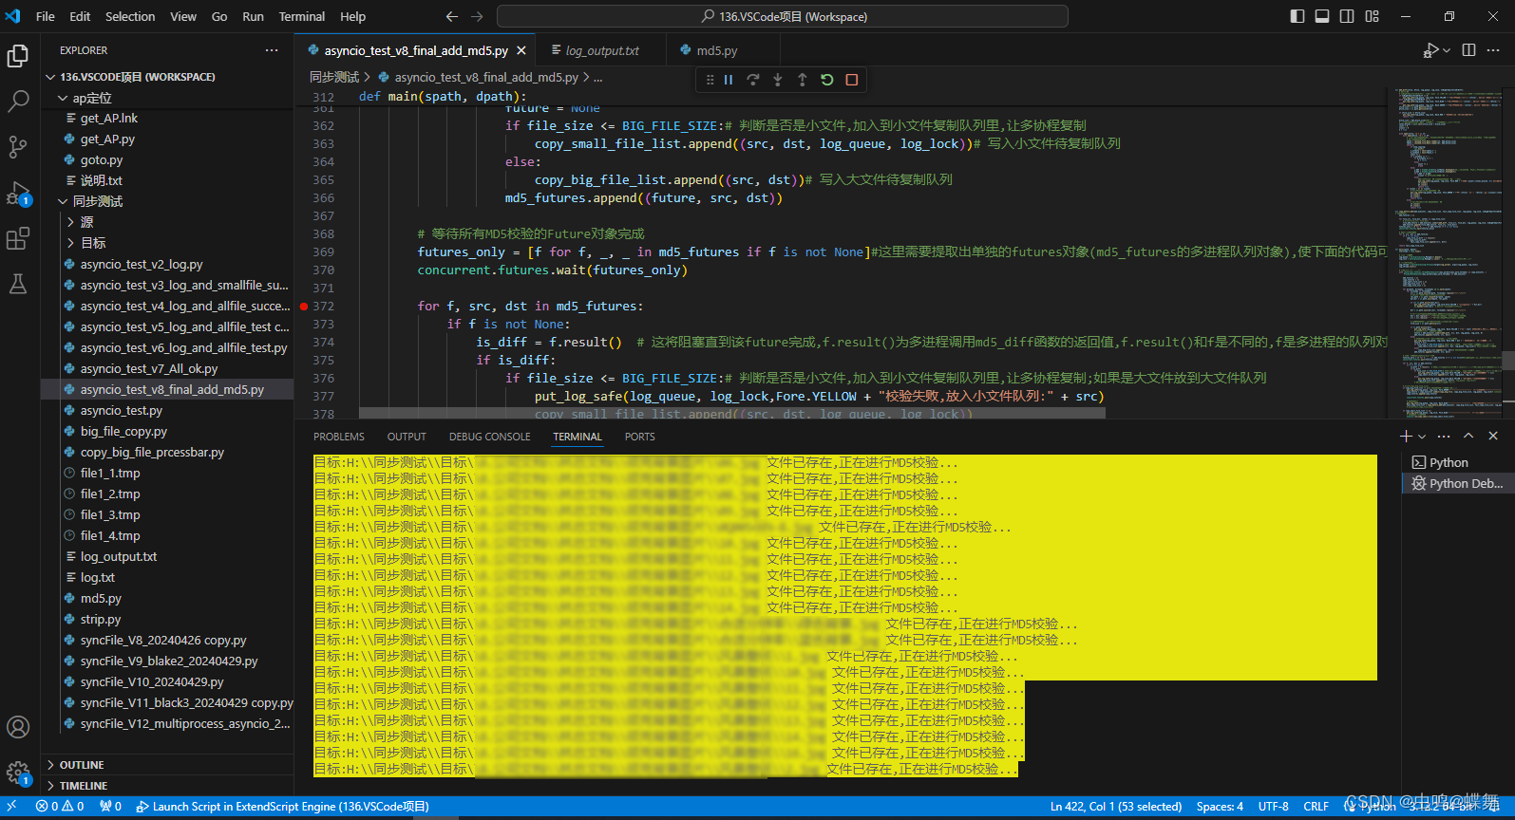Toggle the secondary side bar
The width and height of the screenshot is (1515, 820).
[x=1347, y=16]
